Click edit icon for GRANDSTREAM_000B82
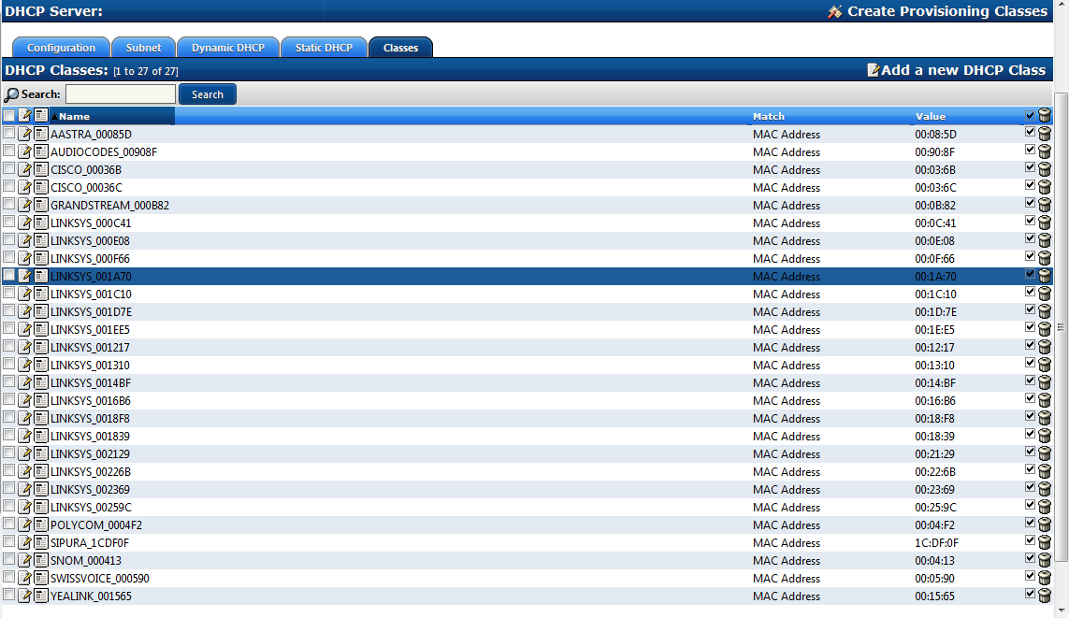Viewport: 1069px width, 618px height. [x=25, y=205]
